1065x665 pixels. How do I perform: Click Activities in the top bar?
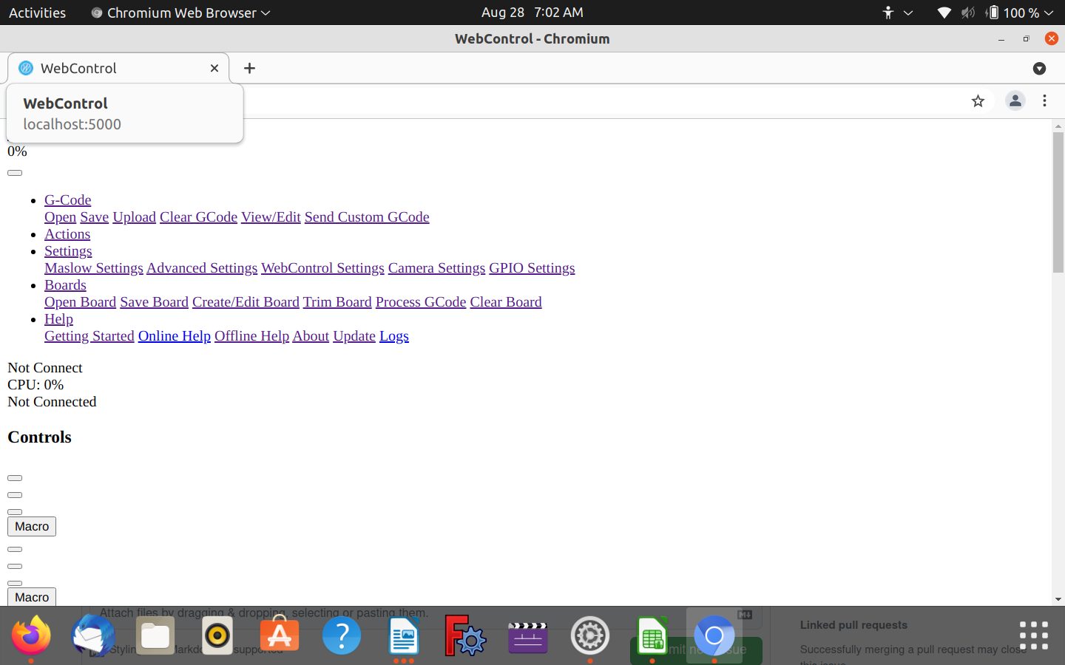click(x=37, y=13)
